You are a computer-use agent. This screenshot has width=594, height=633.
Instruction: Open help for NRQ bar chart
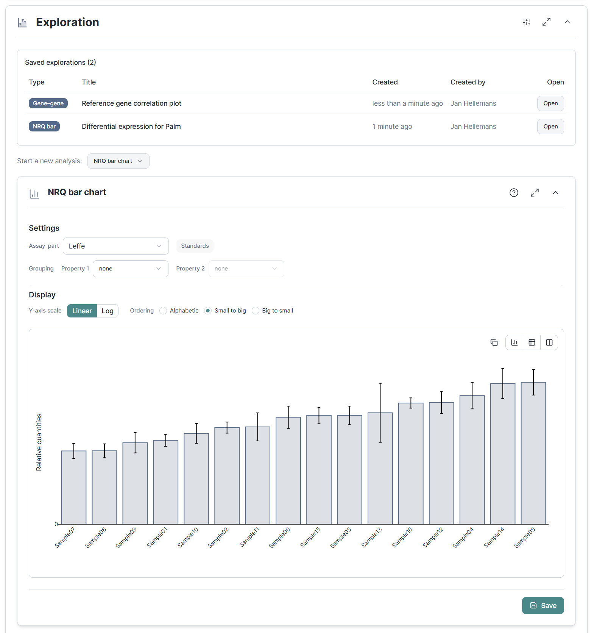(514, 193)
